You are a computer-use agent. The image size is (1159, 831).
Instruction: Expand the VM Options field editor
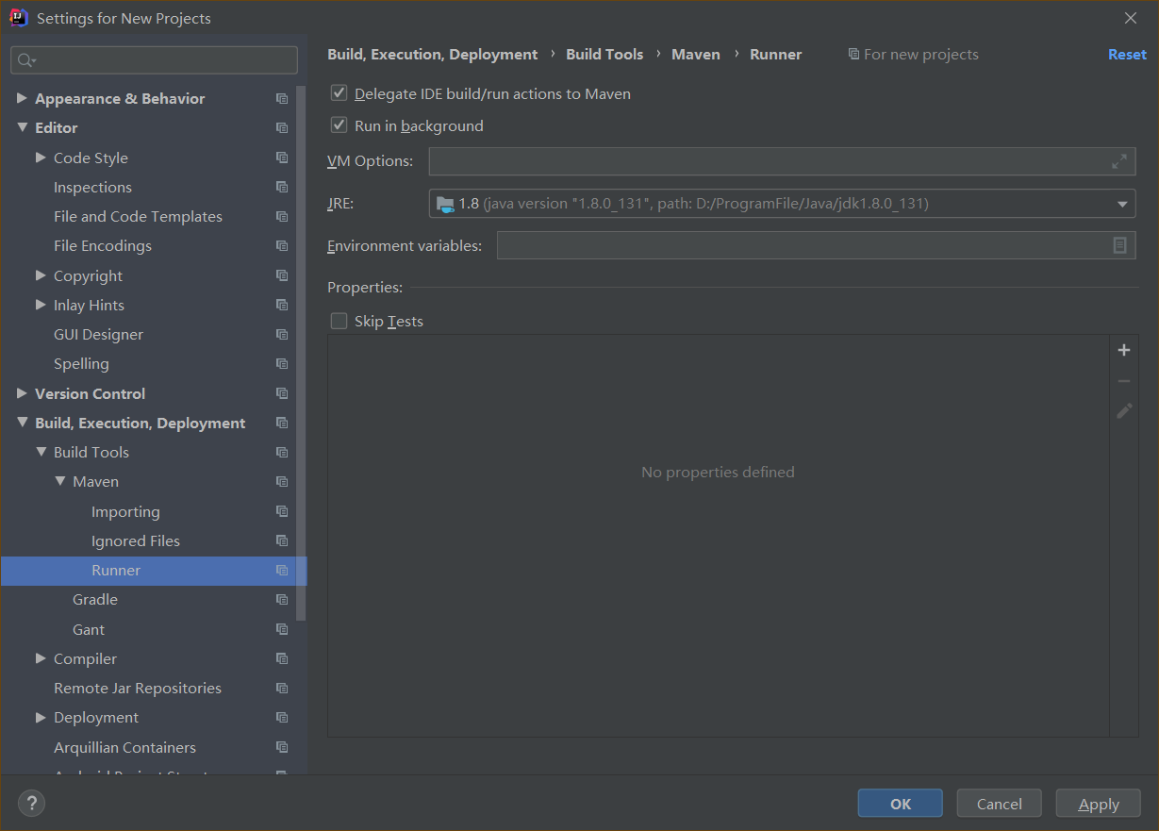point(1118,161)
